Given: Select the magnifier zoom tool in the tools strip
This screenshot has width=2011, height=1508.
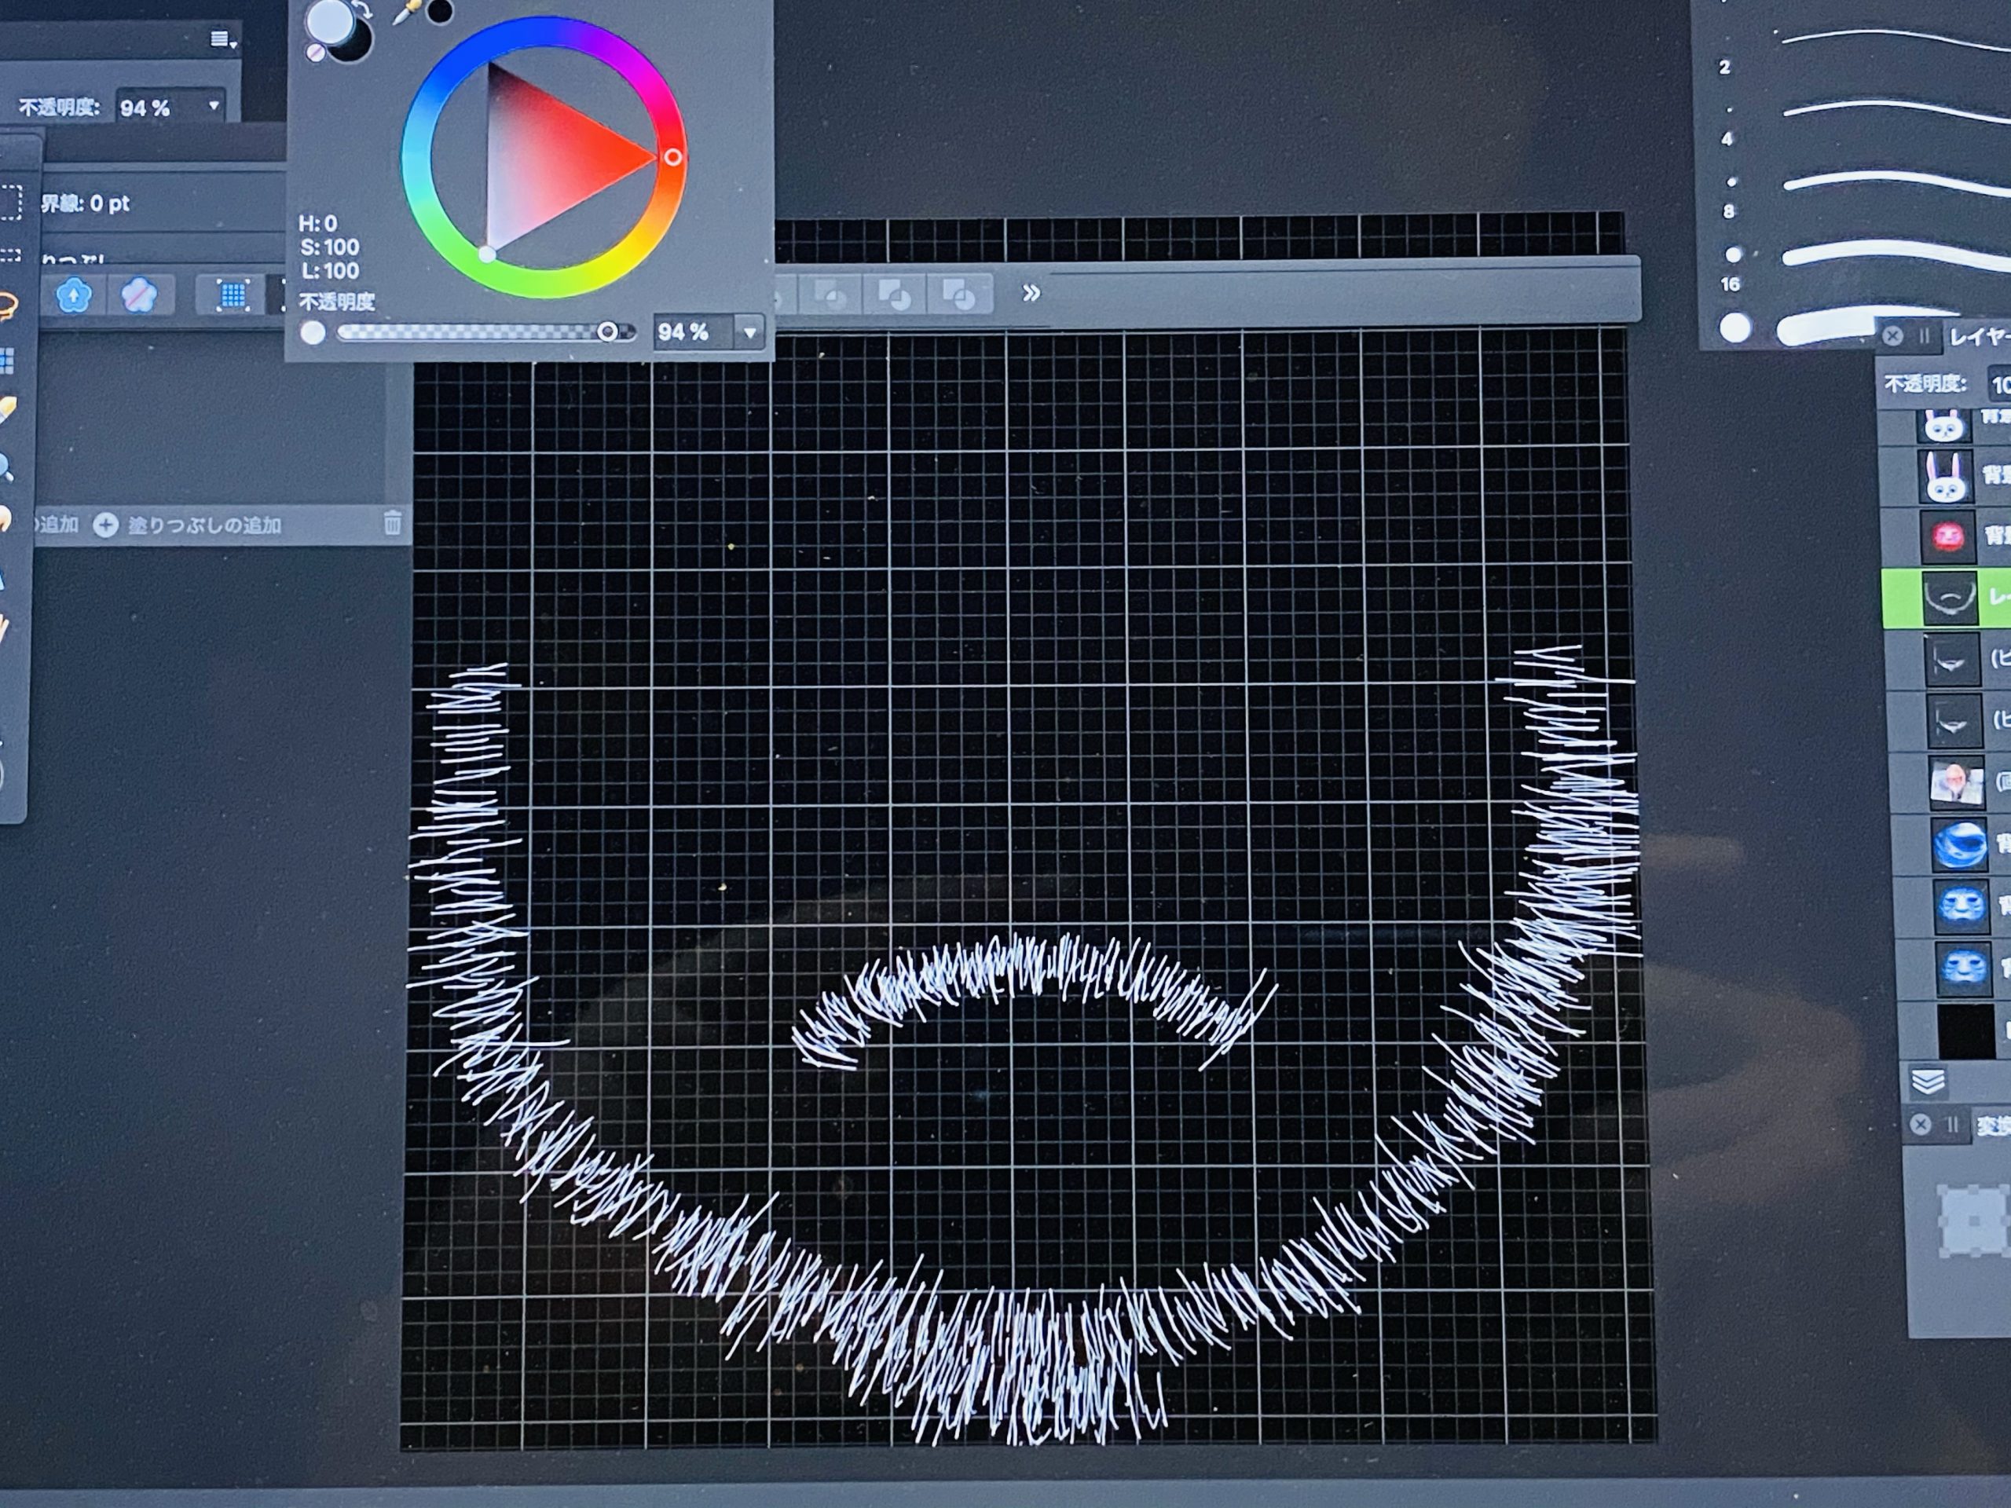Looking at the screenshot, I should click(7, 468).
